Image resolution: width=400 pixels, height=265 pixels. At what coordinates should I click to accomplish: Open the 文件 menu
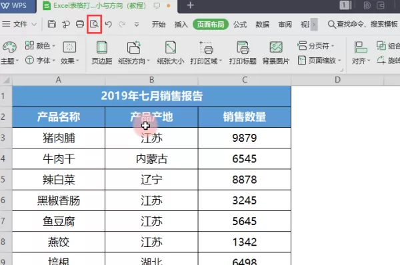coord(20,24)
